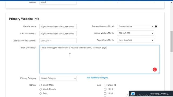Select the Mostly Male gender radio
173x97 pixels.
pos(41,85)
